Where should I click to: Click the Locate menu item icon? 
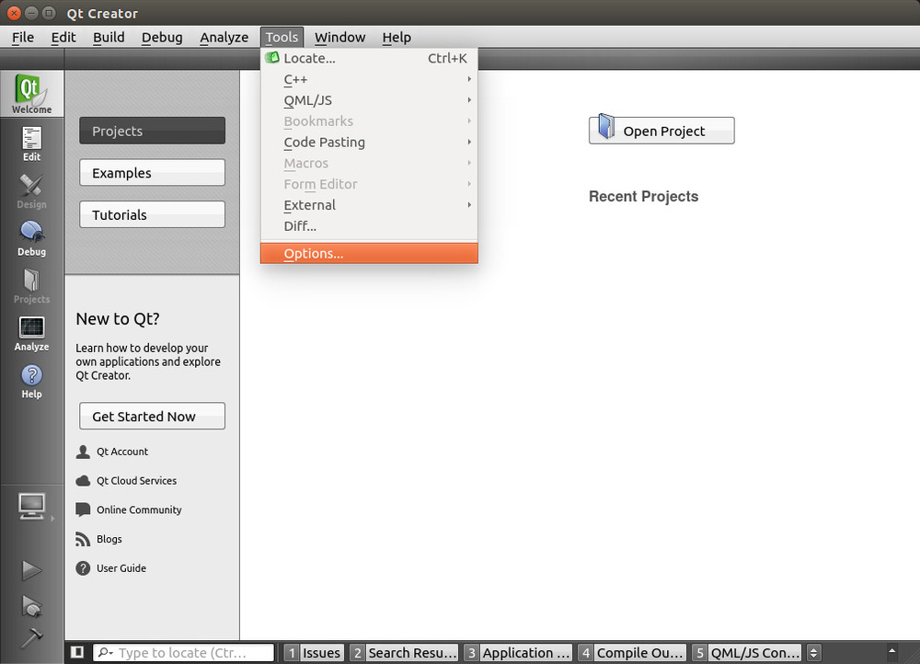[x=271, y=58]
